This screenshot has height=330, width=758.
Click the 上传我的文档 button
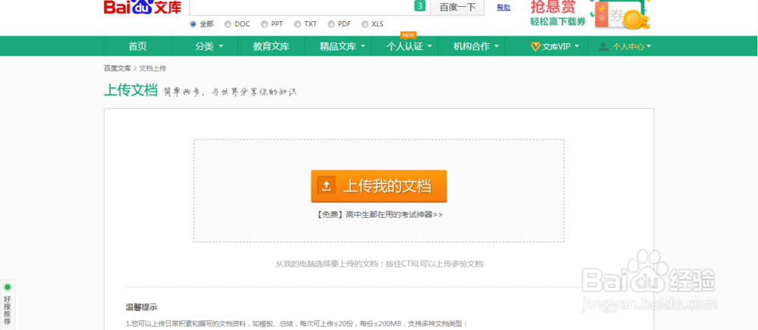pyautogui.click(x=378, y=185)
